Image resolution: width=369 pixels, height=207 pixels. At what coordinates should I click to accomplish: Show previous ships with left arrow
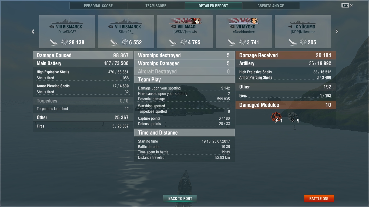(33, 32)
